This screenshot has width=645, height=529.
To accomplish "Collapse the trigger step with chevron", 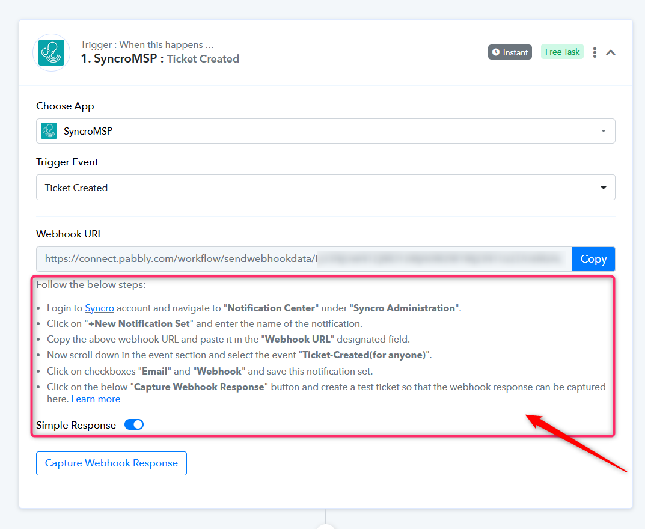I will click(611, 52).
